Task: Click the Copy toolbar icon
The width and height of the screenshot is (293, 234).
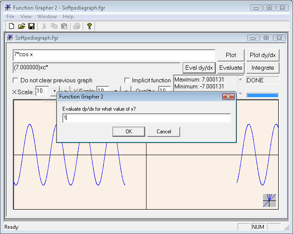Action: (x=54, y=26)
